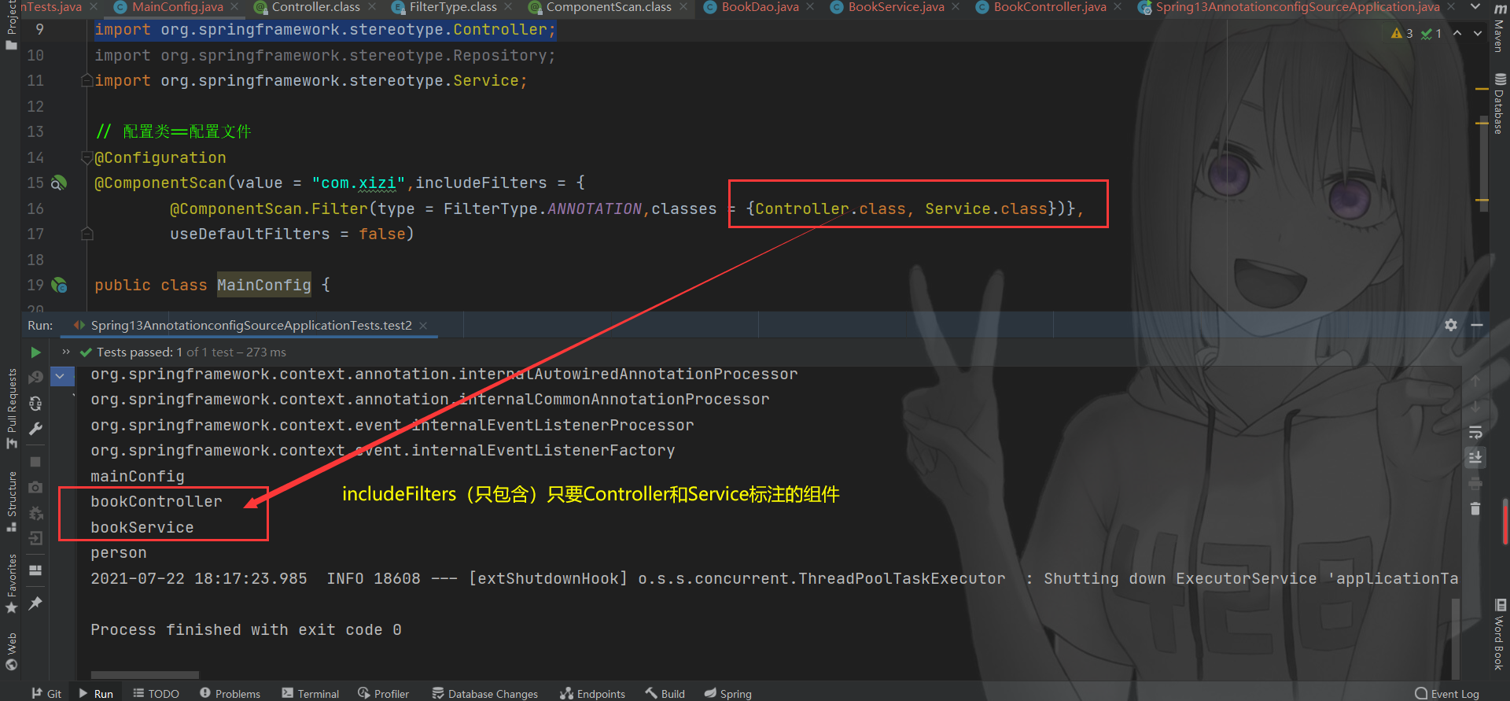Open the Database tool window

click(1500, 104)
